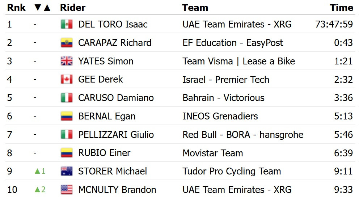The height and width of the screenshot is (198, 359).
Task: Sort the table by Rnk column header
Action: (16, 8)
